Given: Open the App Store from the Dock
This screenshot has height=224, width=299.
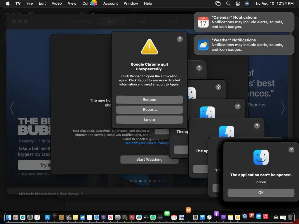Looking at the screenshot, I should pyautogui.click(x=47, y=217).
